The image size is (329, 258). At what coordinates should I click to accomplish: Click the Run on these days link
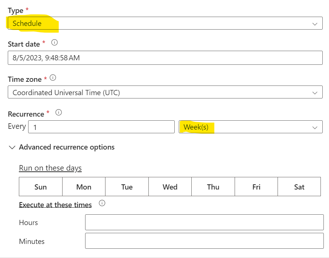click(x=50, y=168)
